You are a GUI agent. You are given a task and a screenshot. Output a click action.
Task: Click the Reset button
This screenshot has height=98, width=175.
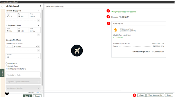tap(37, 96)
